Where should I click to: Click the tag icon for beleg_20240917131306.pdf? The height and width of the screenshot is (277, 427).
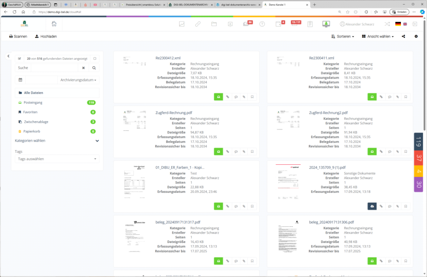[x=398, y=261]
